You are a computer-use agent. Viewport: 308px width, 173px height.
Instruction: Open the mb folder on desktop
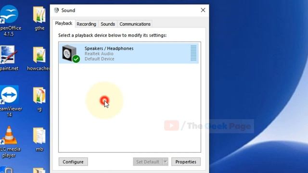[39, 139]
